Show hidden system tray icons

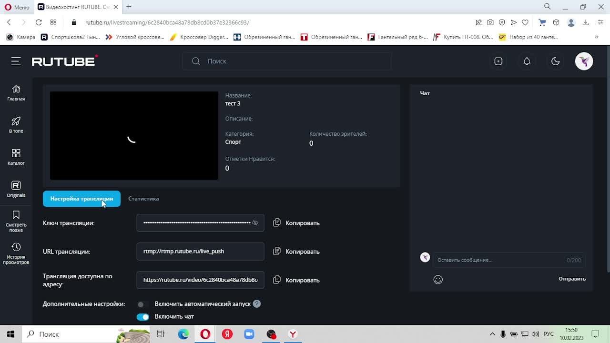click(492, 334)
